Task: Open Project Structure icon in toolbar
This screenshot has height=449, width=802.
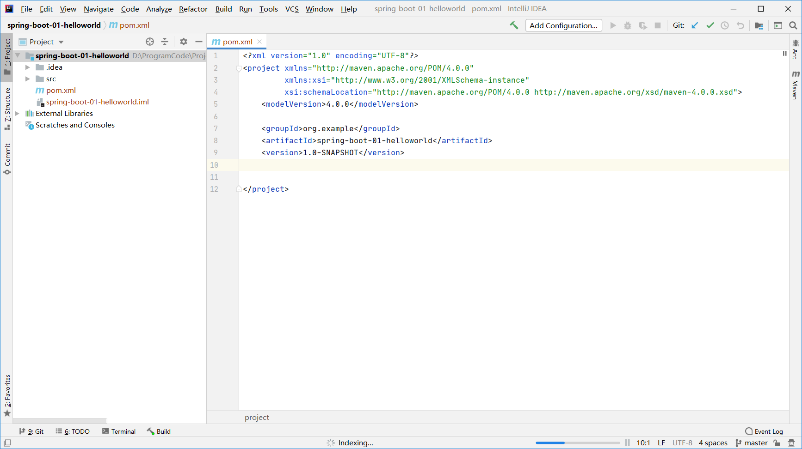Action: coord(759,25)
